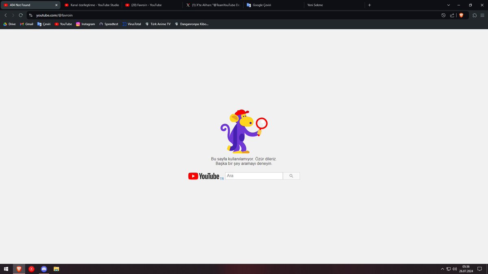The width and height of the screenshot is (488, 274).
Task: Open the Çeviri bookmark
Action: [44, 24]
